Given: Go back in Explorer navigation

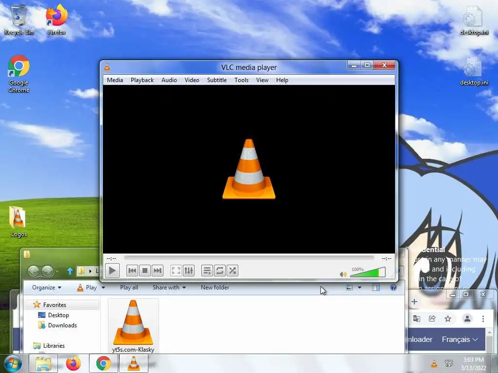Looking at the screenshot, I should tap(33, 271).
